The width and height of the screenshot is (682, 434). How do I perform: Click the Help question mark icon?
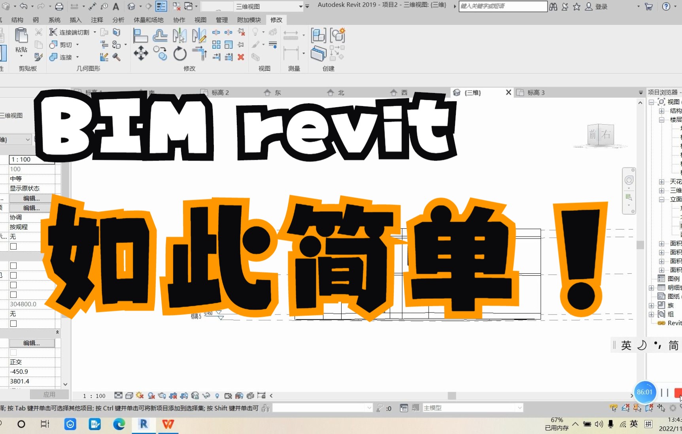[x=666, y=6]
